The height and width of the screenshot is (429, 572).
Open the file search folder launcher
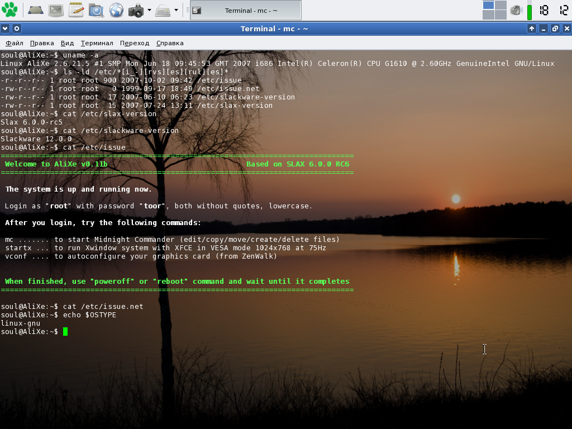96,10
